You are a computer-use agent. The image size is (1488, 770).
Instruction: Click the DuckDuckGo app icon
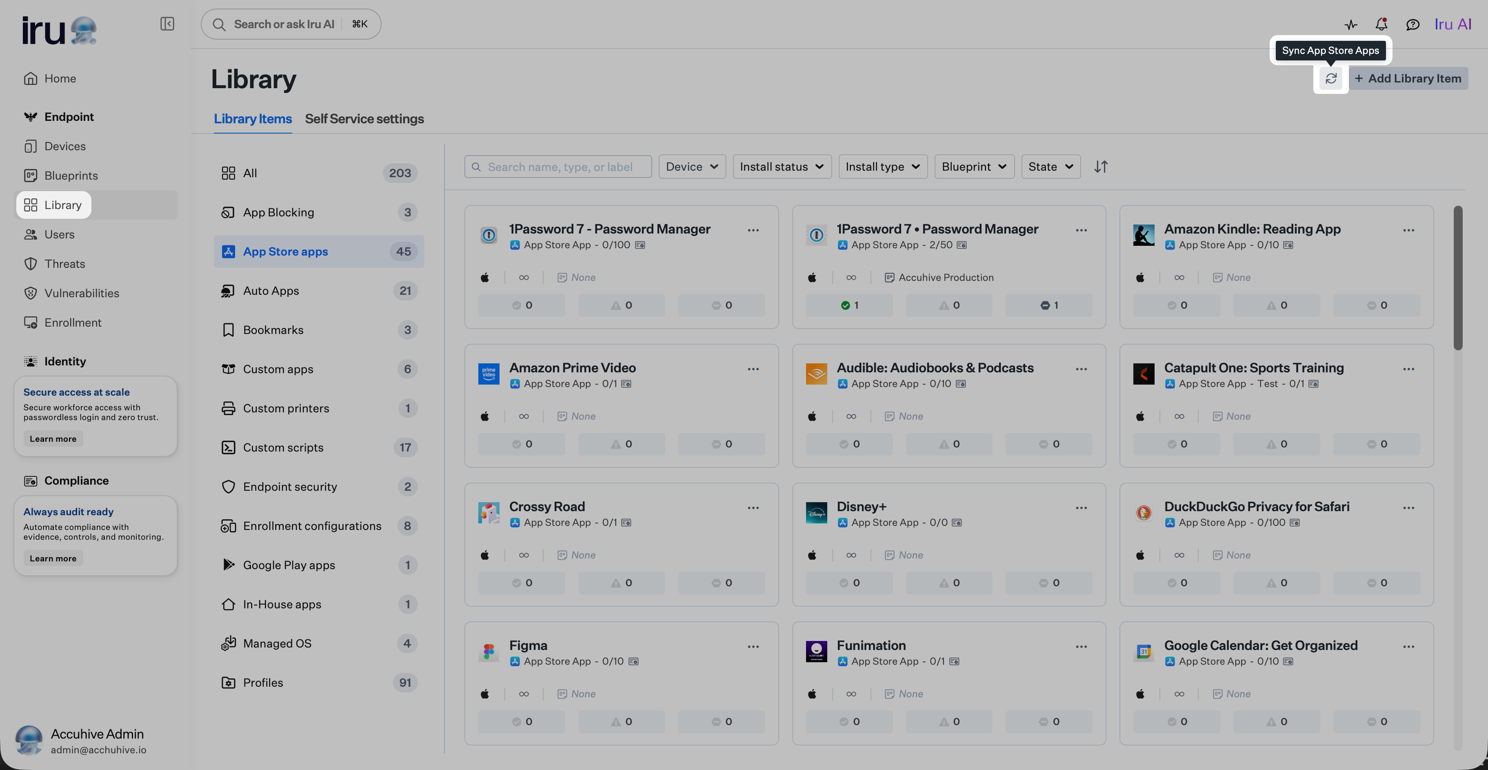1144,512
